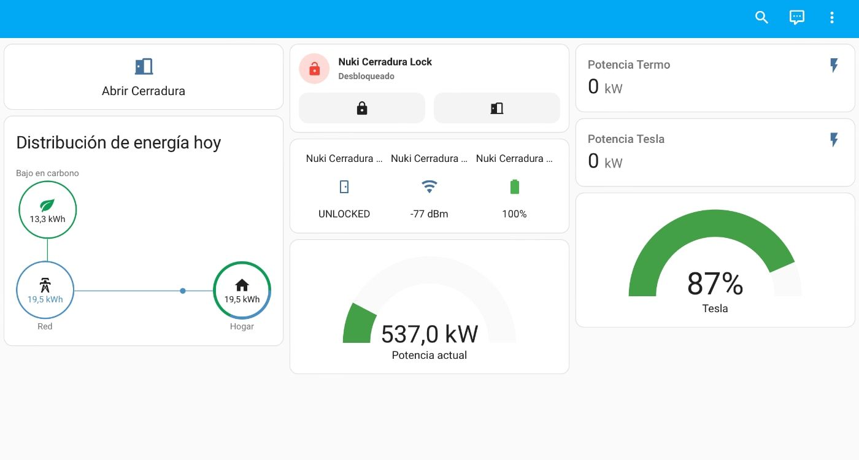Image resolution: width=859 pixels, height=460 pixels.
Task: Select the 19,5 kWh Hogar value
Action: [242, 300]
